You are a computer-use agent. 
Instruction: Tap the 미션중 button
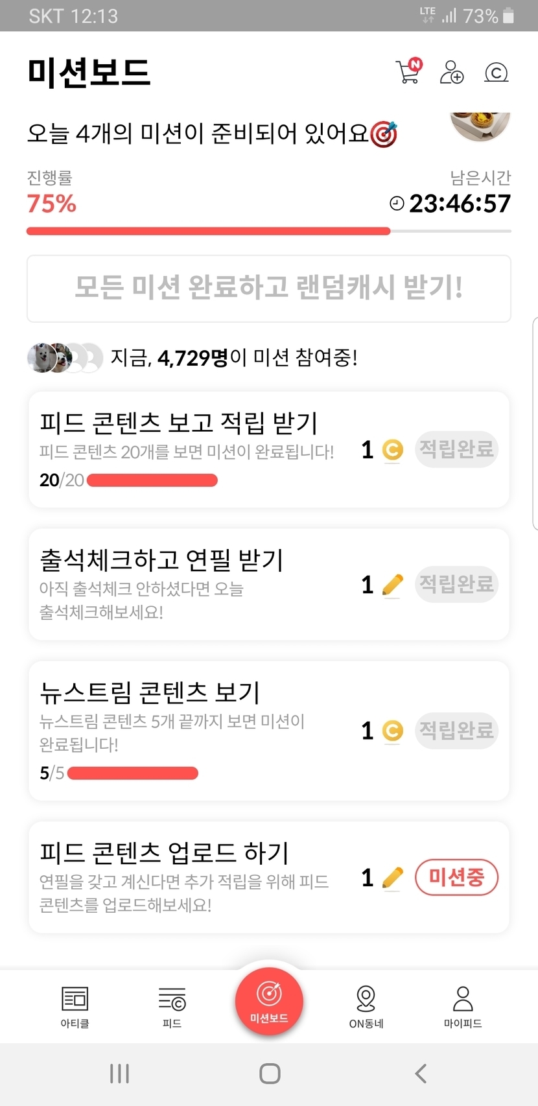456,878
